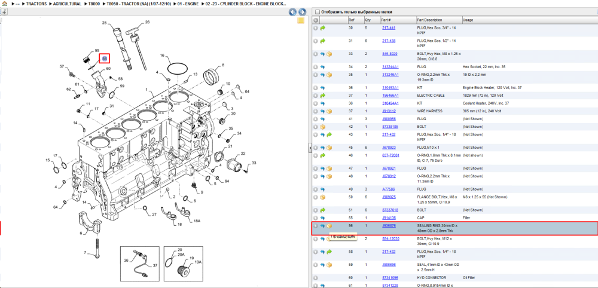Open T8050 - TRACTOR (NA) breadcrumb item
598x288 pixels.
138,4
